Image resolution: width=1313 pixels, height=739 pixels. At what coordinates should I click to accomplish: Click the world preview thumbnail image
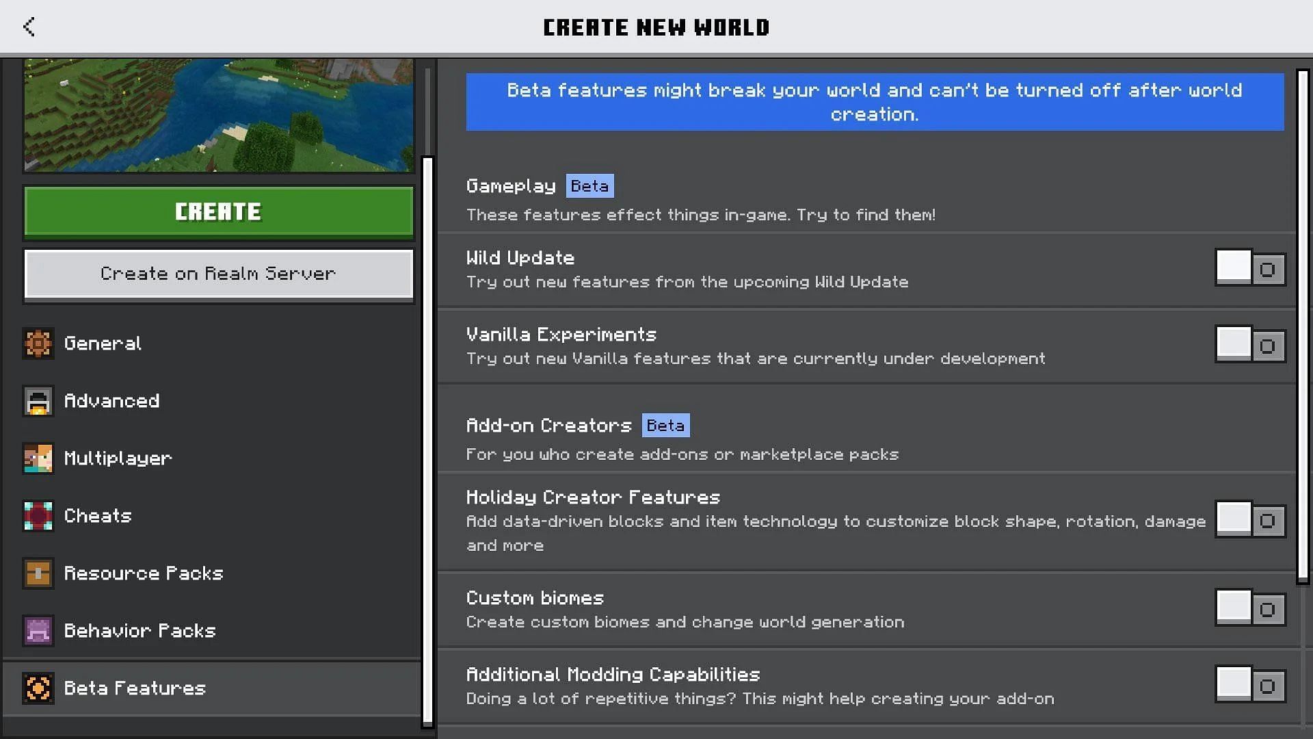[218, 117]
